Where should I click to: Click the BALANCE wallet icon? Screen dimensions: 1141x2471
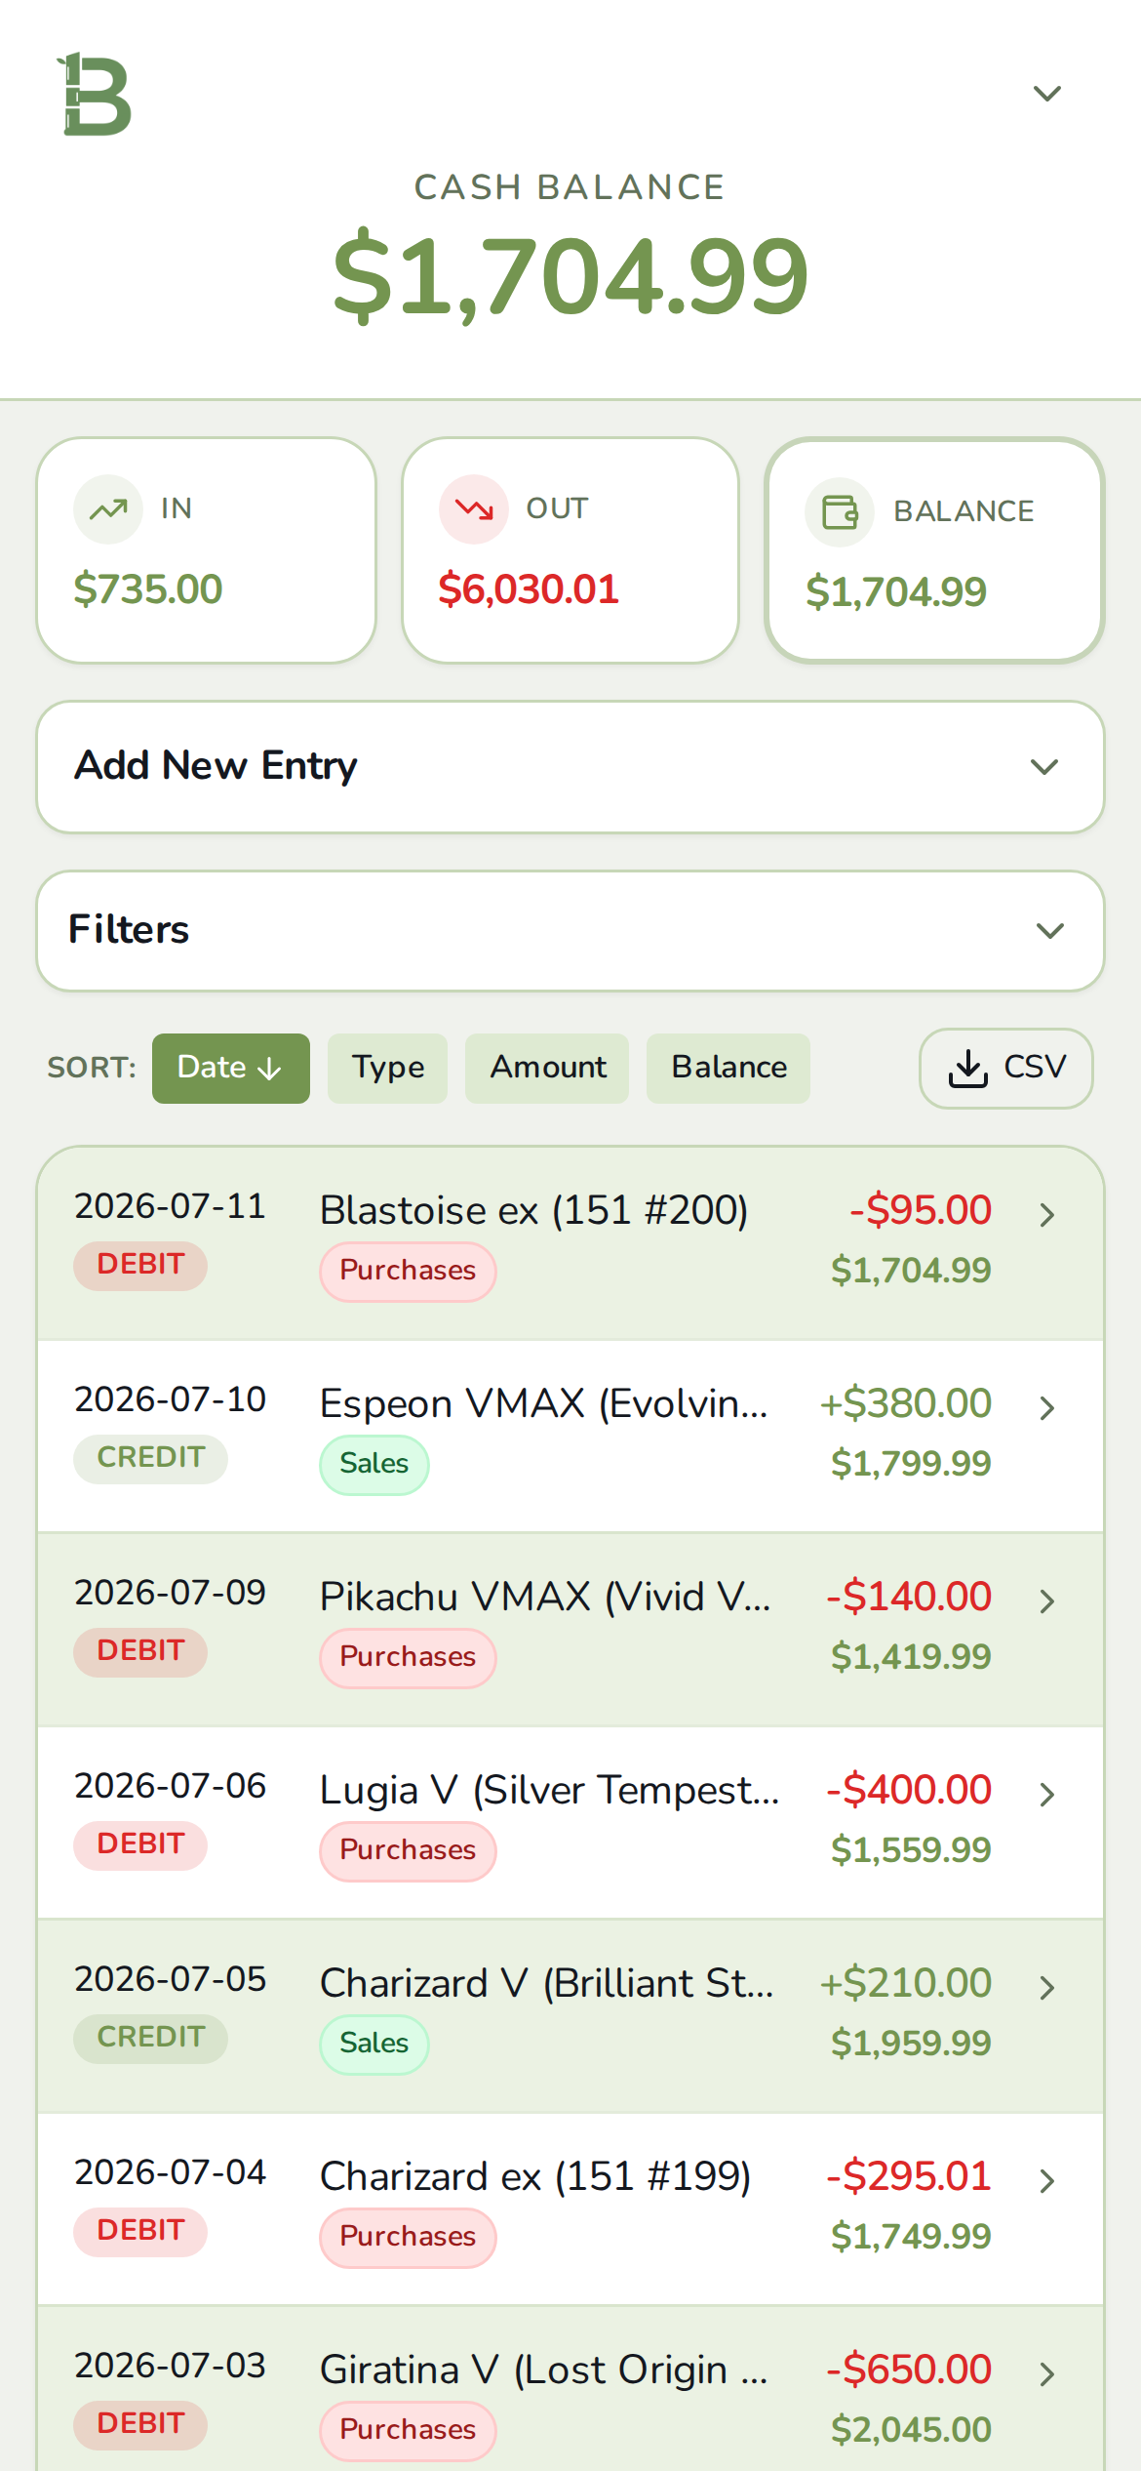click(840, 511)
